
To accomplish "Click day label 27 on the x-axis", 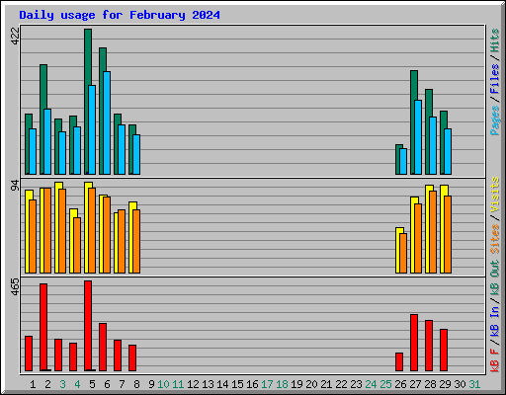I will coord(415,384).
